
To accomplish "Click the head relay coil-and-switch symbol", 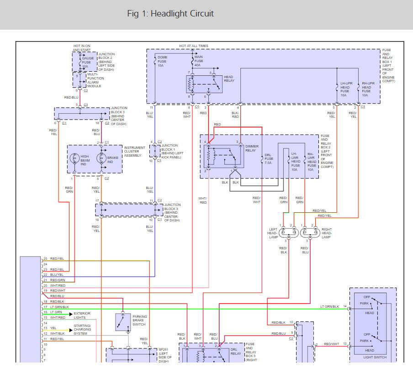I will click(204, 84).
